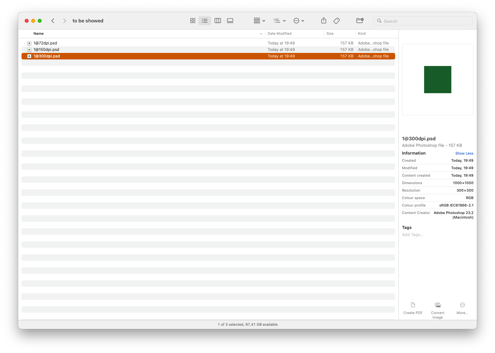
Task: Select file 1@300dpi.psd
Action: pos(208,56)
